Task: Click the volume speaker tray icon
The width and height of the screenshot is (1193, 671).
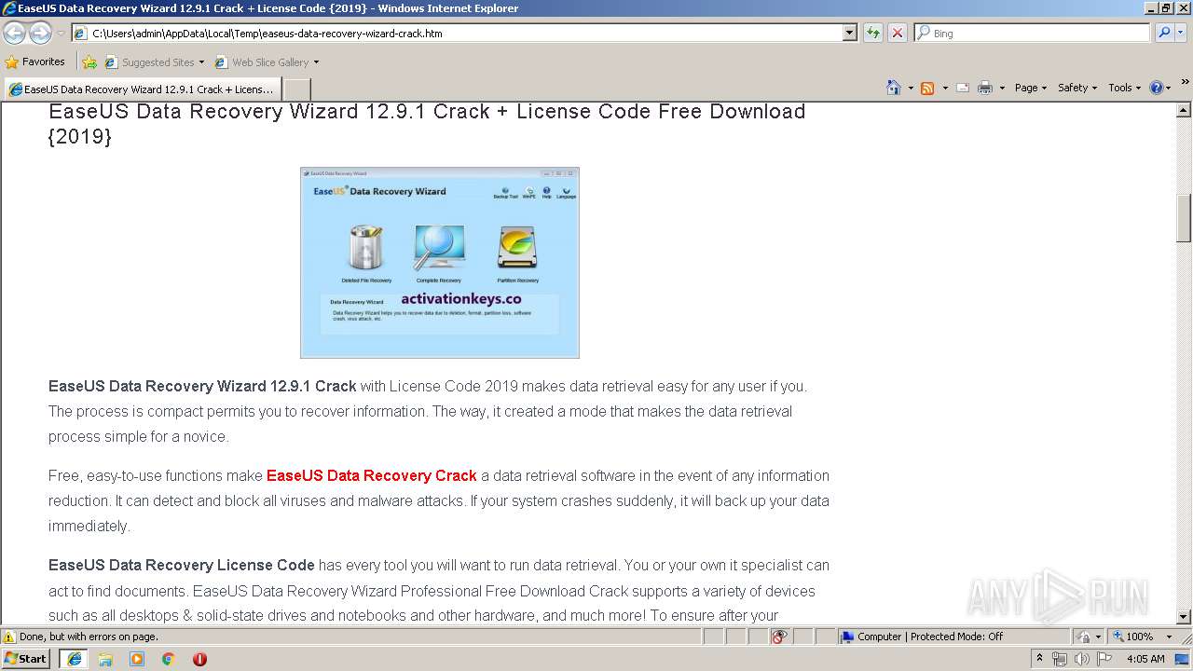Action: (1081, 659)
